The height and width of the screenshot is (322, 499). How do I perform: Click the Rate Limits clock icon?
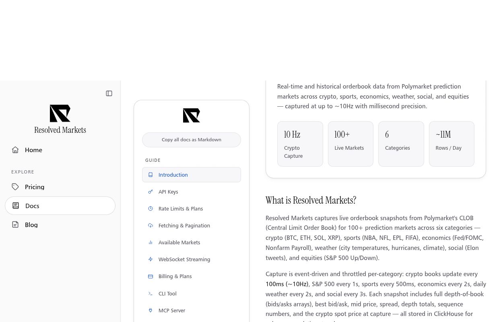(151, 208)
